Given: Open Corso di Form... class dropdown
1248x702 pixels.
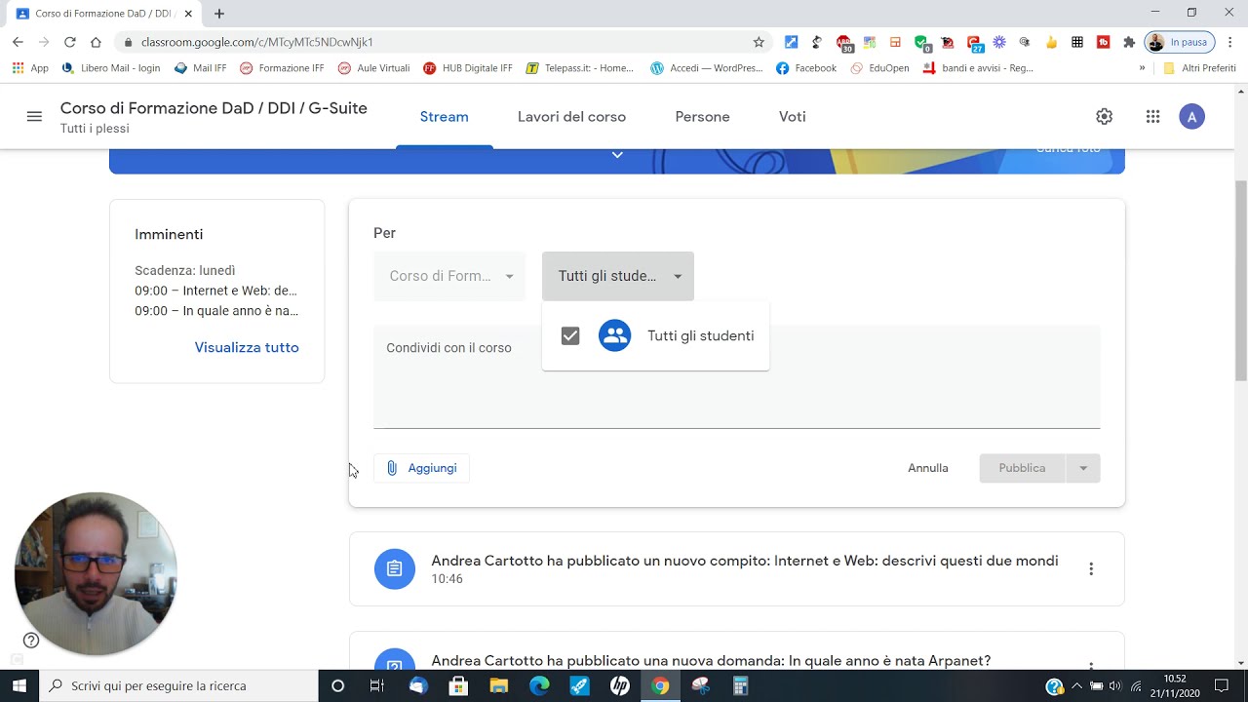Looking at the screenshot, I should pos(449,276).
